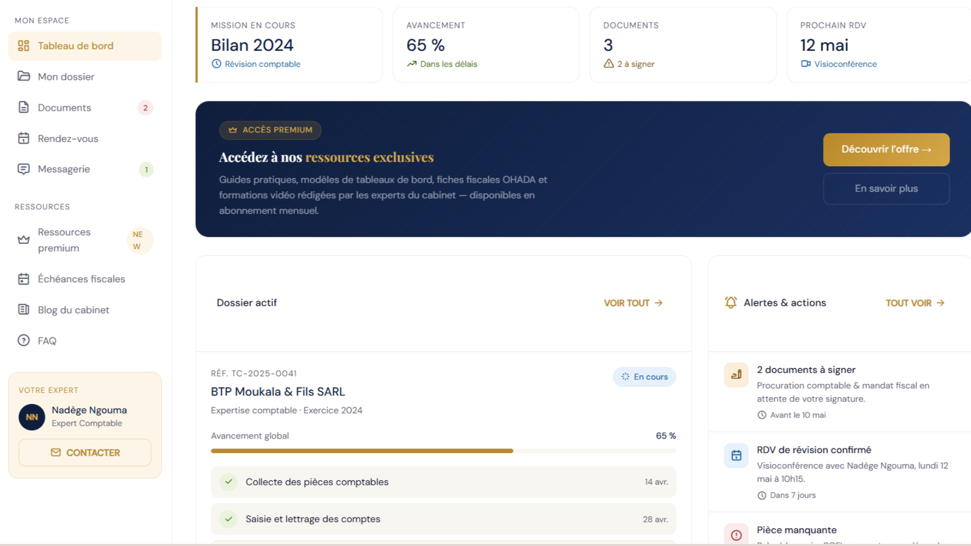Go to Documents in sidebar
The image size is (971, 546).
click(85, 107)
